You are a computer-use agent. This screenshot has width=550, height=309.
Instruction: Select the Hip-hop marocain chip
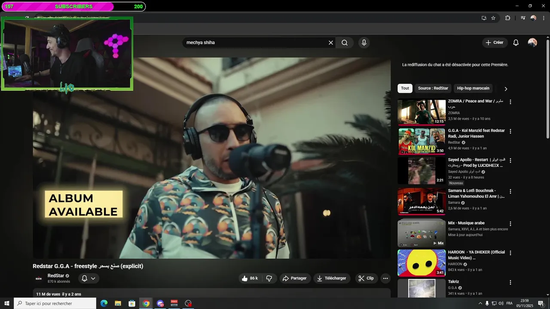473,88
